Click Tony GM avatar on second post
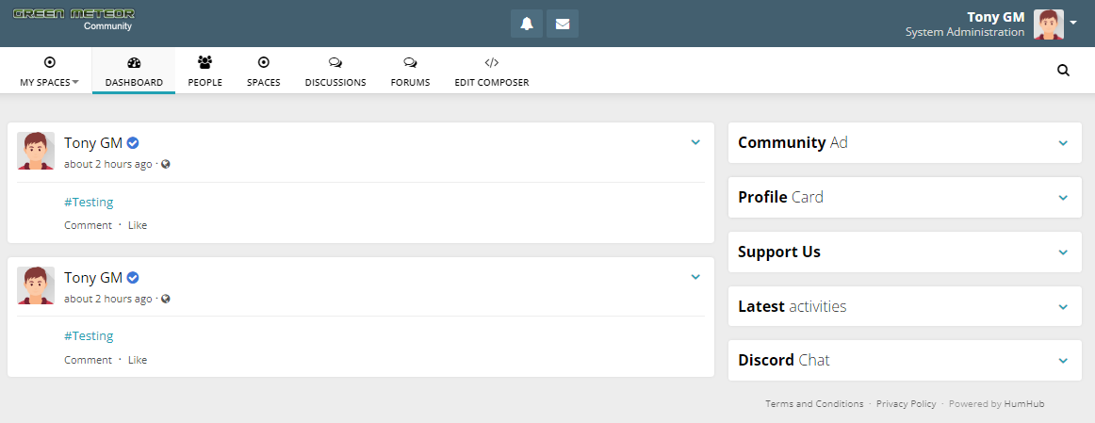Viewport: 1095px width, 423px height. pyautogui.click(x=36, y=285)
